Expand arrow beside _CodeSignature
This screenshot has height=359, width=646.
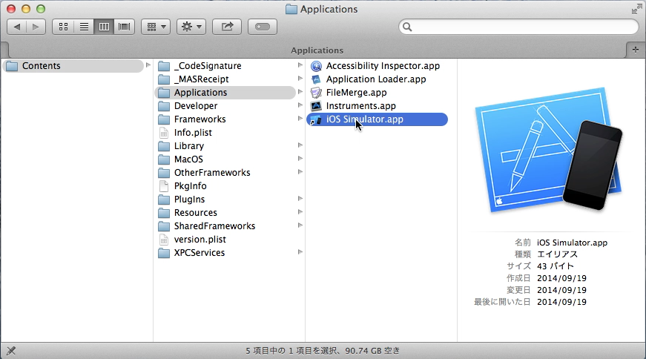click(300, 65)
